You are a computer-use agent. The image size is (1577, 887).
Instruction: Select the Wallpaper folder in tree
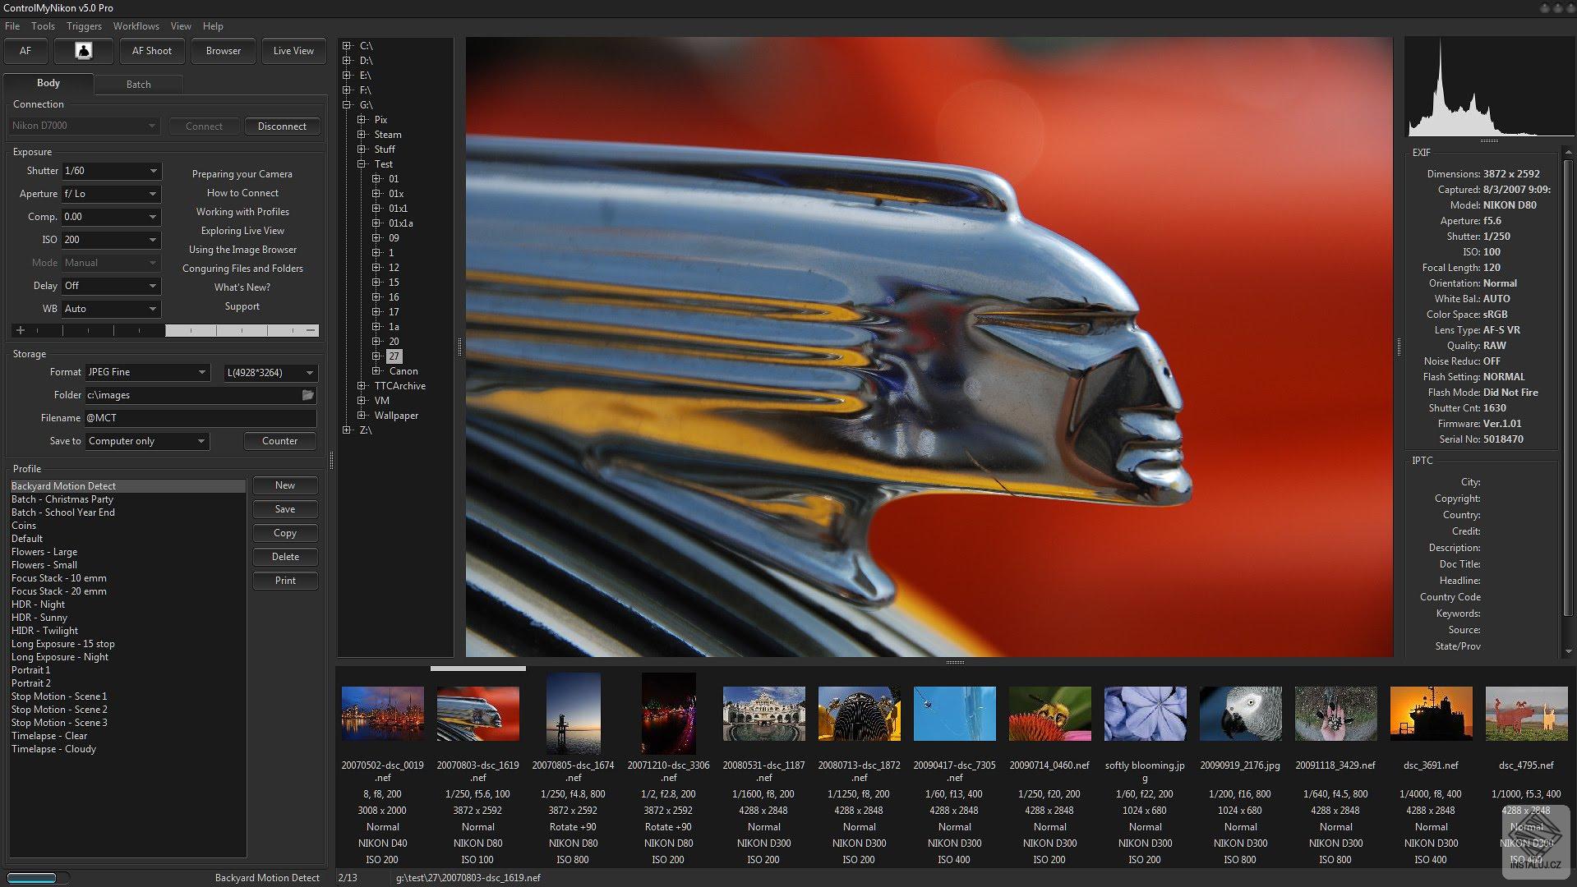coord(396,416)
